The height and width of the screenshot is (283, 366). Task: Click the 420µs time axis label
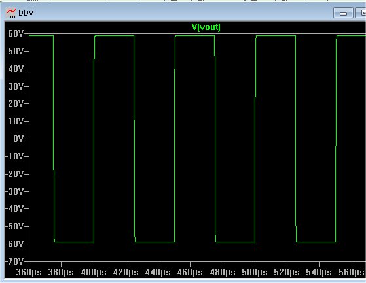coord(126,273)
